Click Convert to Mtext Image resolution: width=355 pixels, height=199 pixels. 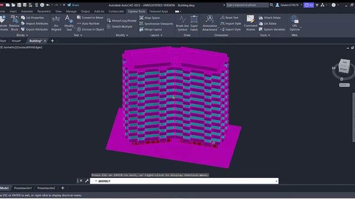[90, 18]
